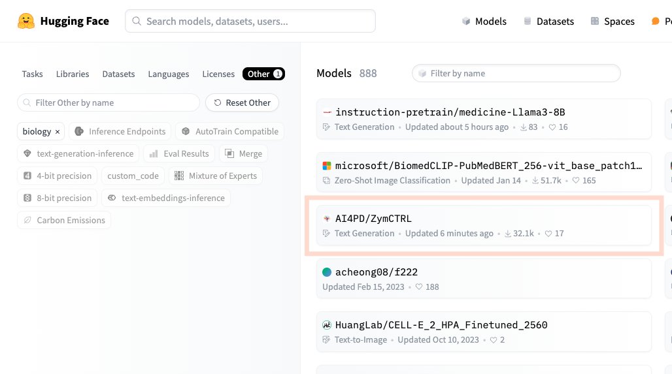Viewport: 672px width, 374px height.
Task: Switch to the Libraries filter tab
Action: point(73,74)
